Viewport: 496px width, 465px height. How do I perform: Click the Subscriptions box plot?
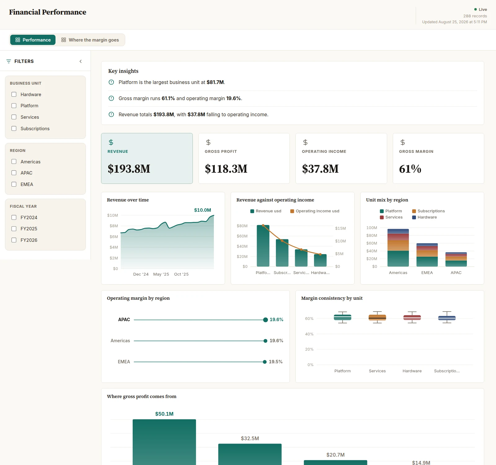[447, 317]
